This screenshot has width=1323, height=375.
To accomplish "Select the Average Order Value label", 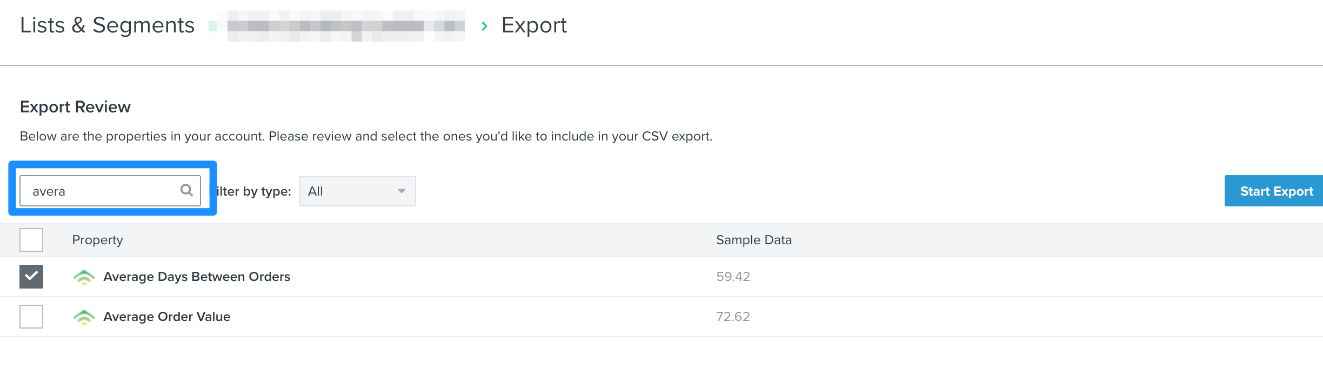I will click(x=167, y=317).
